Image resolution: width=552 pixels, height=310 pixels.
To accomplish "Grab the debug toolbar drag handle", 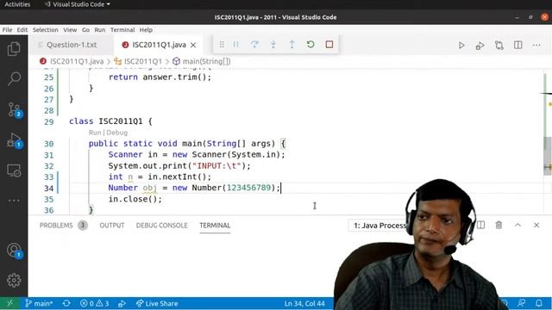I will (222, 45).
